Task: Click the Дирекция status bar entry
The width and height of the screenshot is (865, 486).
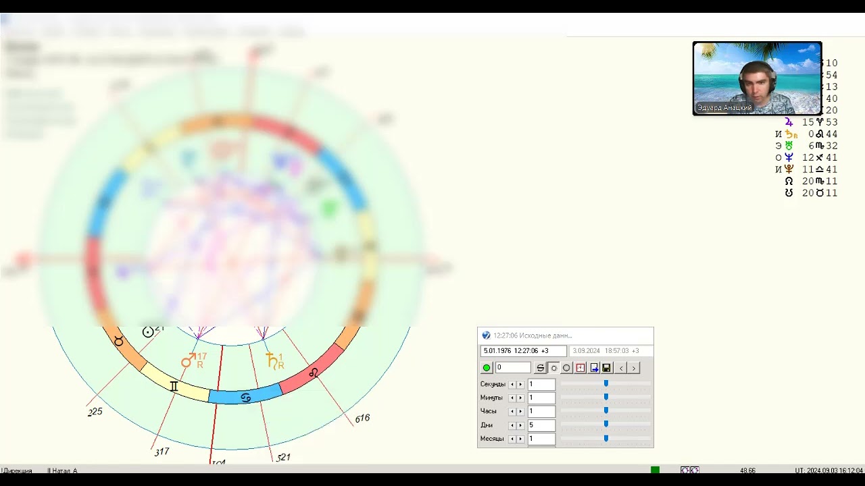Action: [16, 470]
